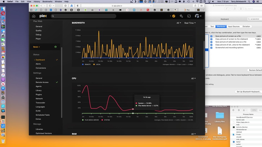Open the activity indicator icon in Plex header

click(x=174, y=16)
